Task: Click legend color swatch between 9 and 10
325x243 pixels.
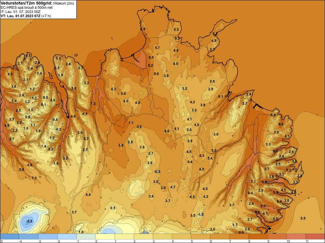Action: click(277, 237)
